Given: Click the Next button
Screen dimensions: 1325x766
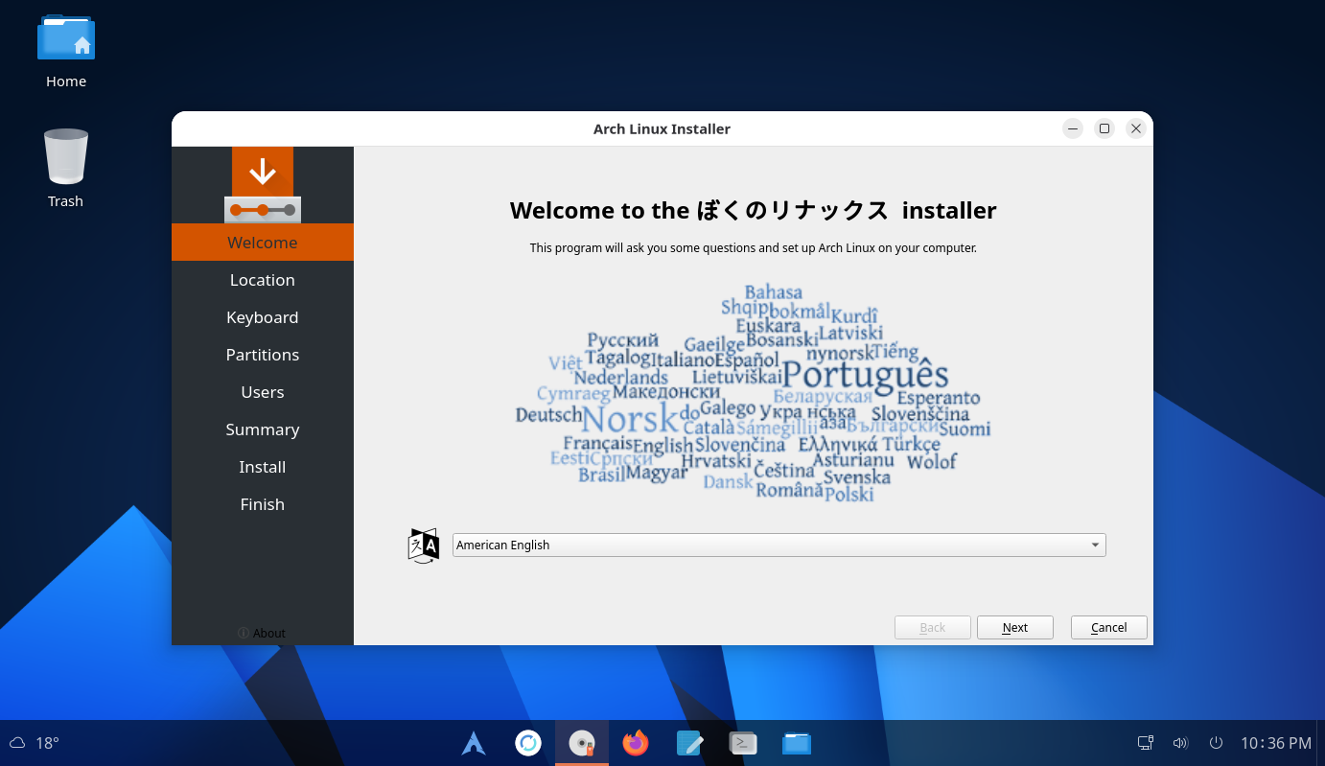Looking at the screenshot, I should pyautogui.click(x=1015, y=627).
